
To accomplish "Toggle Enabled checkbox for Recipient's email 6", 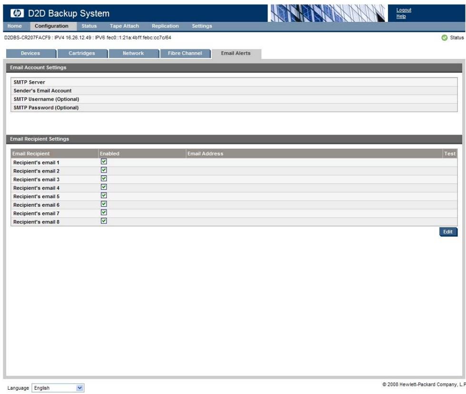I will (104, 204).
